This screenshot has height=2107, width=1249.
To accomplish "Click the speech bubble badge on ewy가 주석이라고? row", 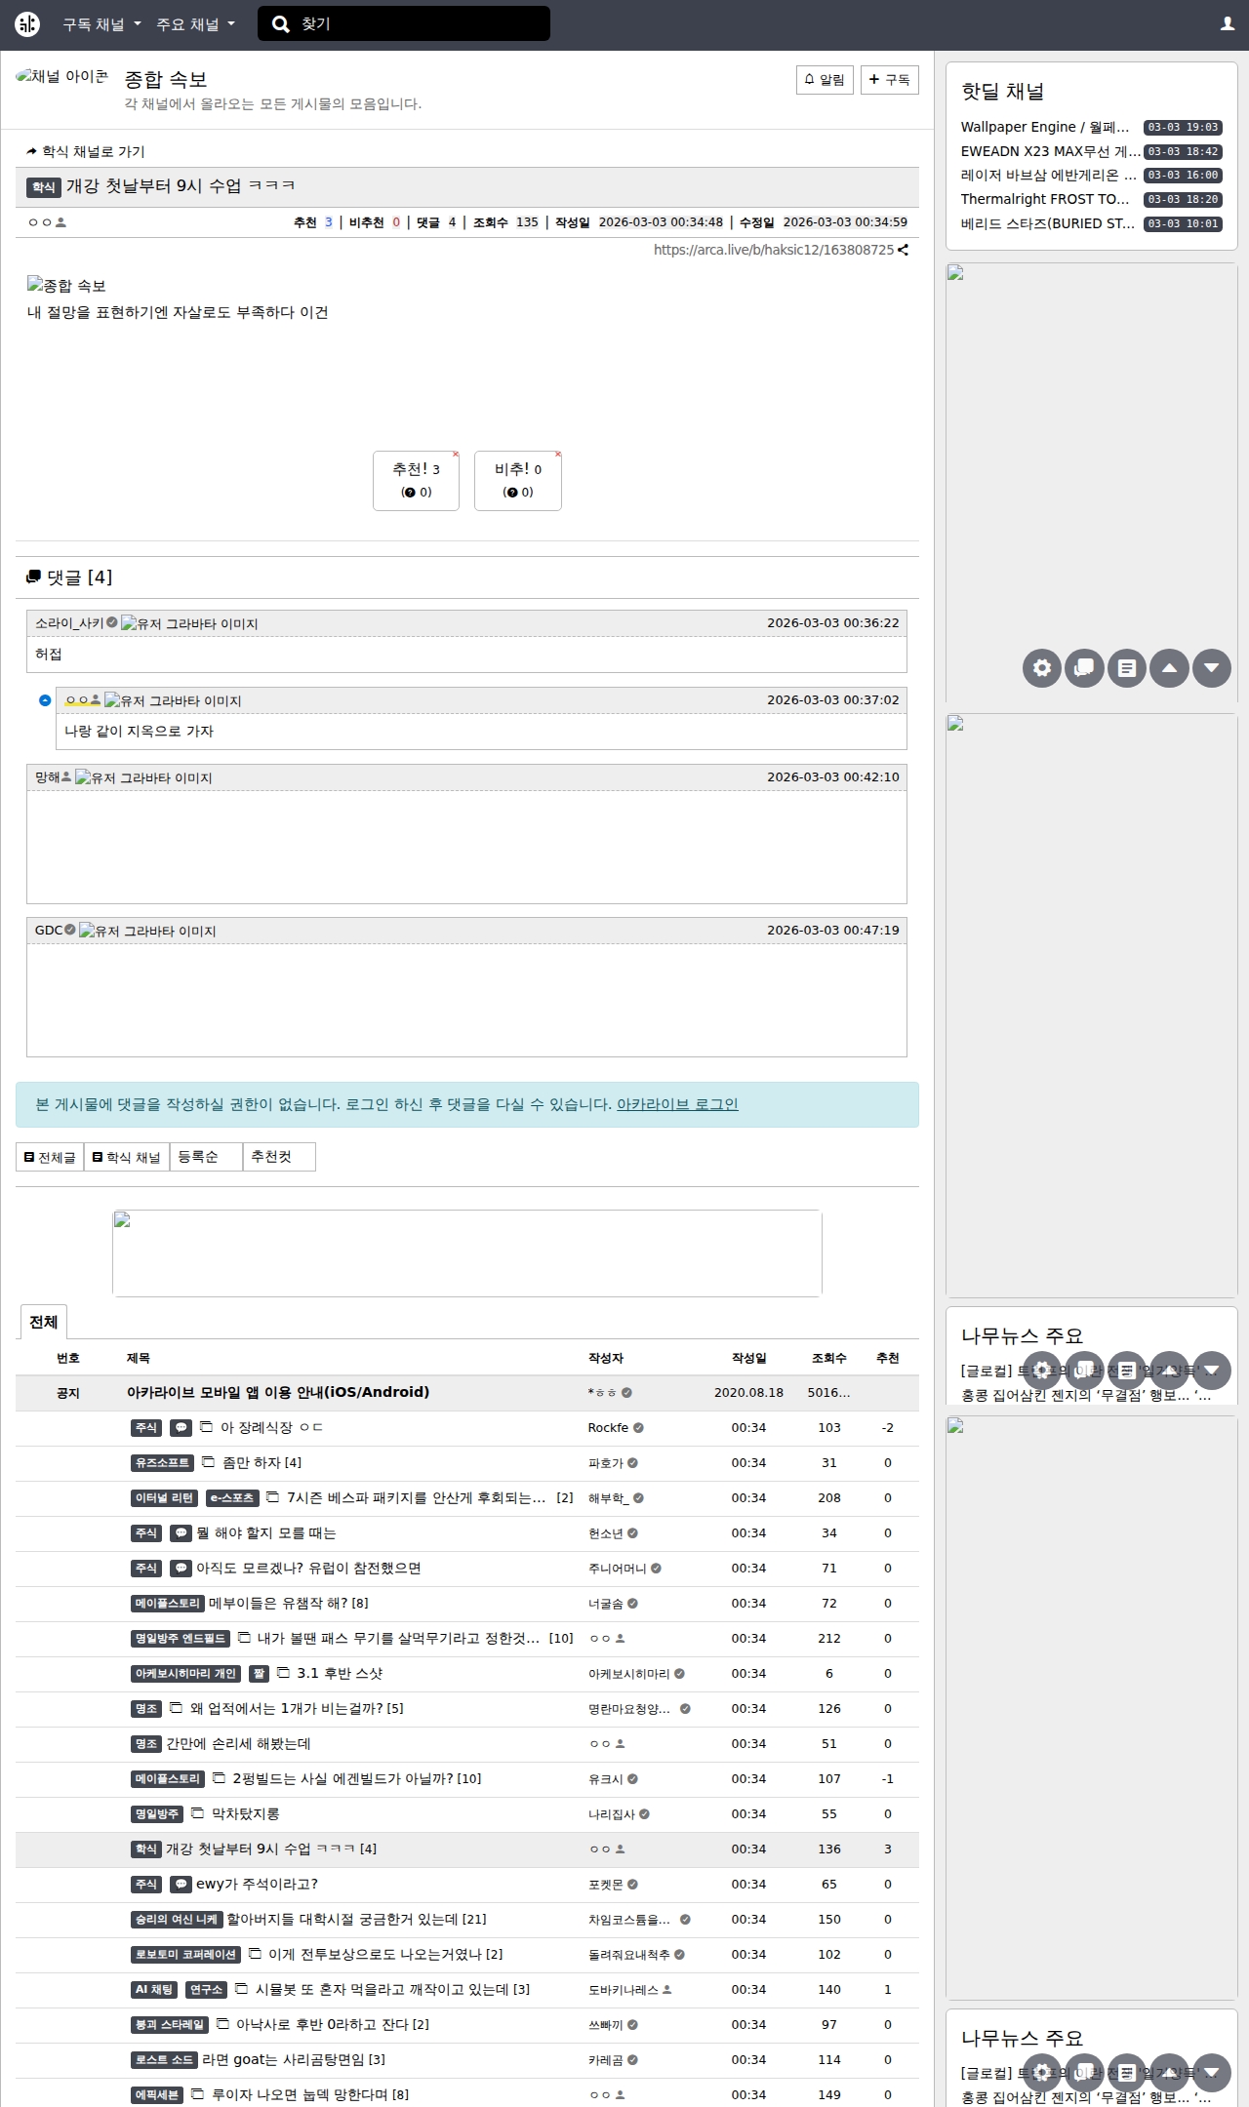I will 181,1885.
